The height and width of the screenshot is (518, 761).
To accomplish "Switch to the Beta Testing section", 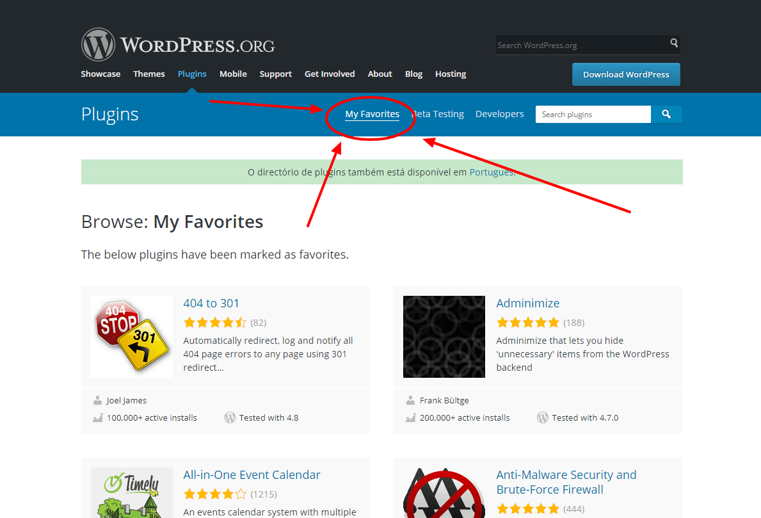I will click(x=438, y=114).
